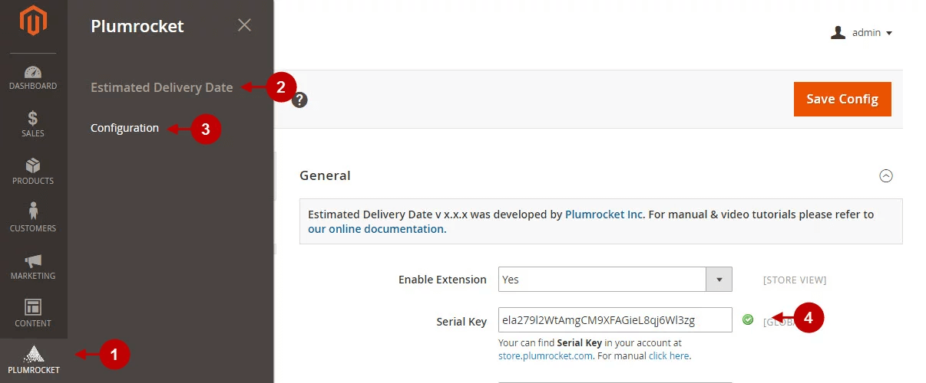Select Configuration in Plumrocket menu
The width and height of the screenshot is (926, 383).
(124, 128)
